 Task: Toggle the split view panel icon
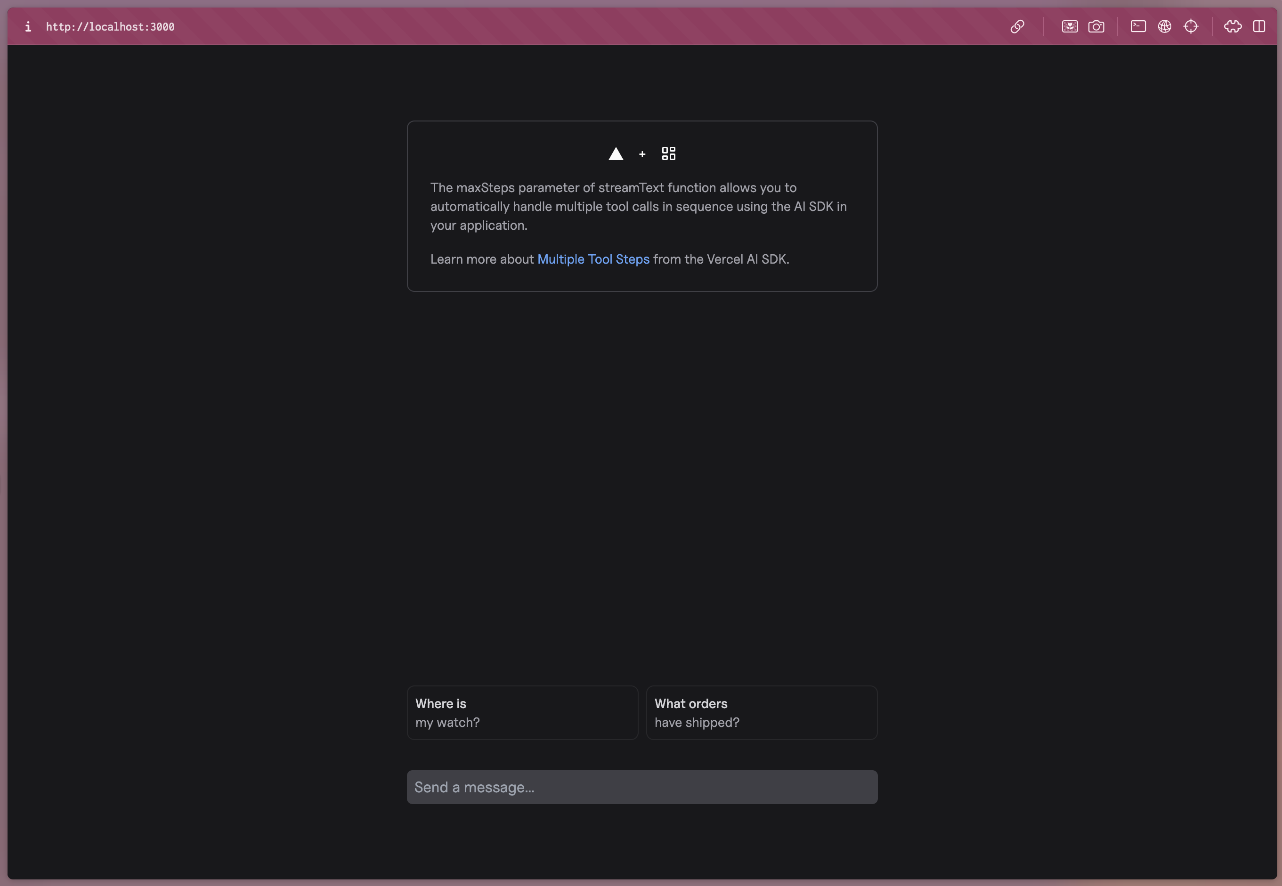(1258, 26)
